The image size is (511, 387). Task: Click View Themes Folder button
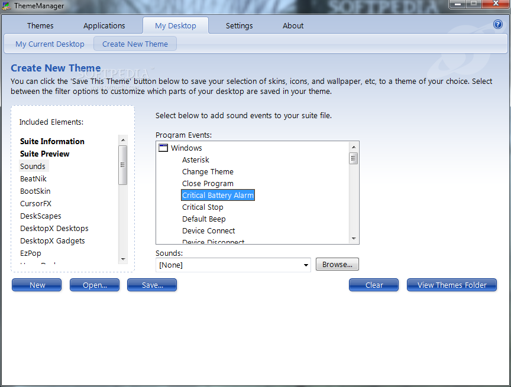452,285
